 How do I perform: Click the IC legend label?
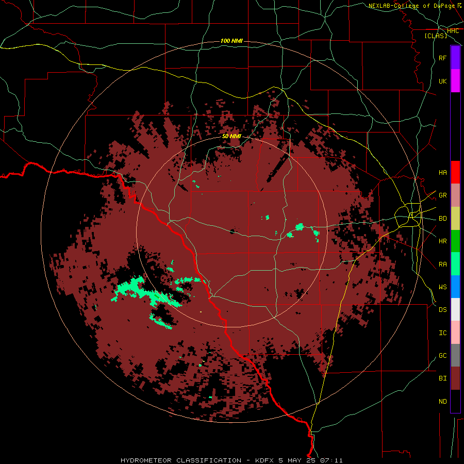(442, 333)
